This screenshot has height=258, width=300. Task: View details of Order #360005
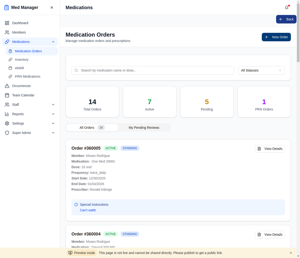270,148
